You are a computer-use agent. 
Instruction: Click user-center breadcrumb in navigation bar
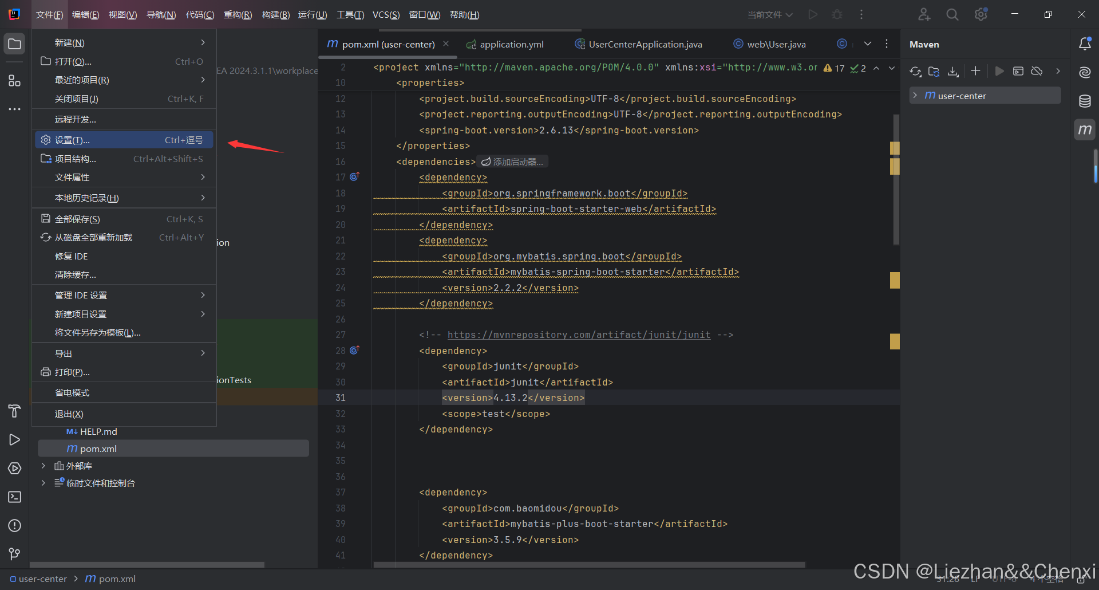point(38,579)
